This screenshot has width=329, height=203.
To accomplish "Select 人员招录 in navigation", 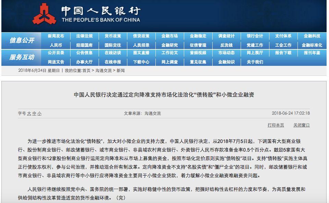I will [141, 45].
